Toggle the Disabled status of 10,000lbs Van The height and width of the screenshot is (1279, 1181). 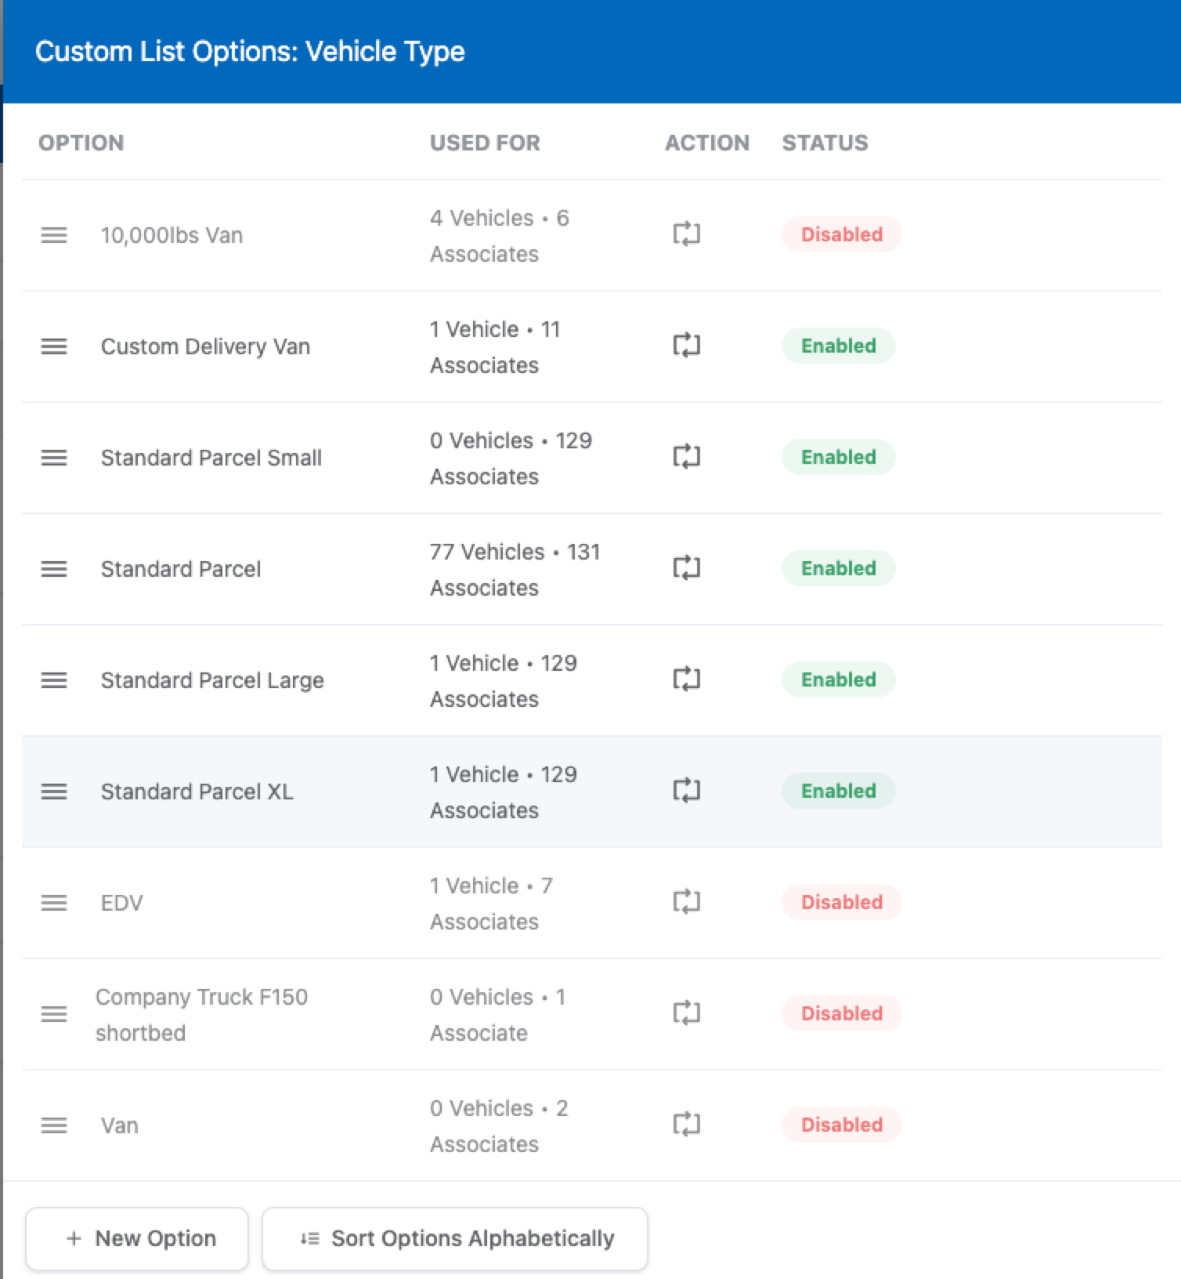841,234
